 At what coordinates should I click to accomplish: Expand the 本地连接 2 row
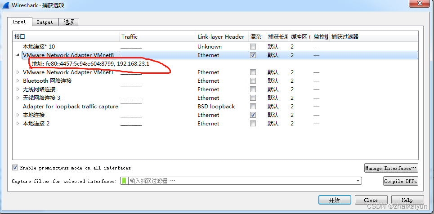(18, 124)
